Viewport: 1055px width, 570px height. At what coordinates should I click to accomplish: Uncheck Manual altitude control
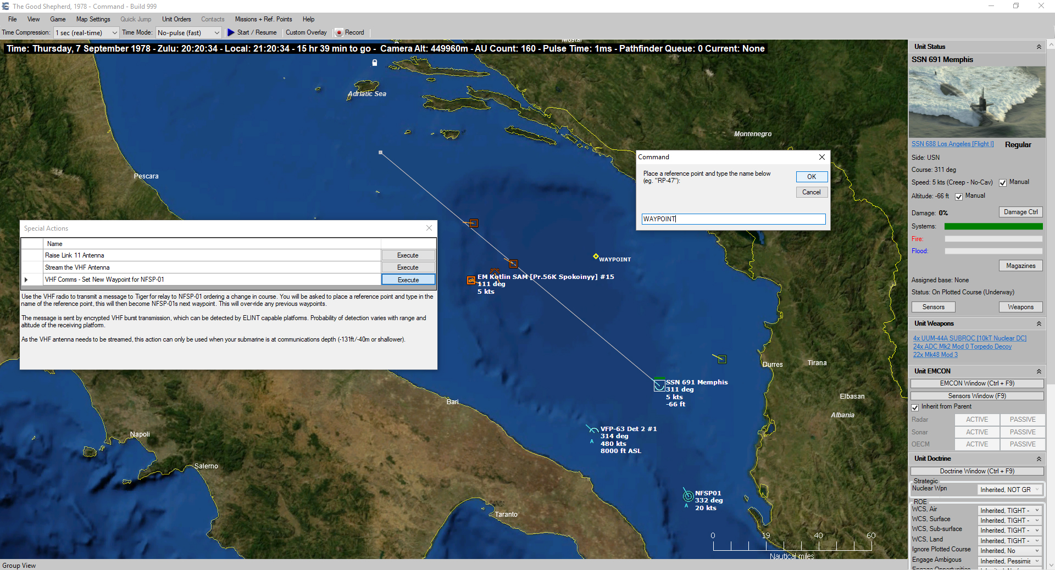[959, 196]
